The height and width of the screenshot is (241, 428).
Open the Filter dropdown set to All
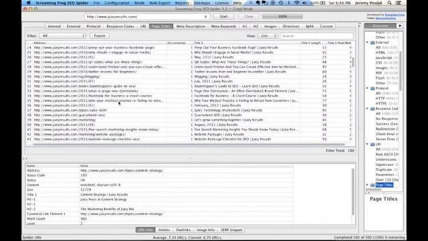[63, 35]
